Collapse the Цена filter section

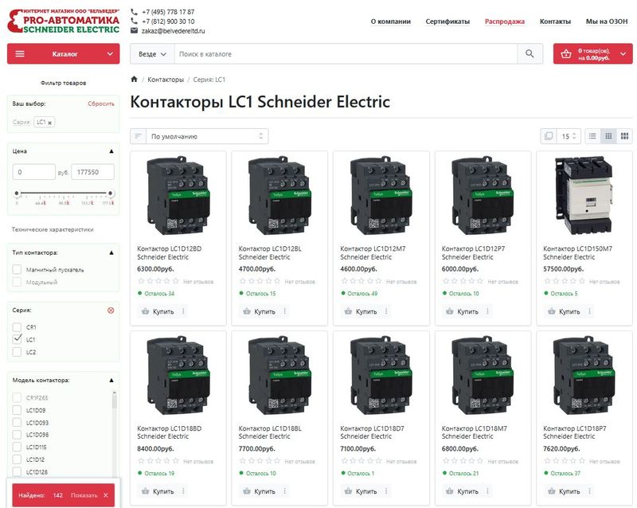tap(111, 151)
